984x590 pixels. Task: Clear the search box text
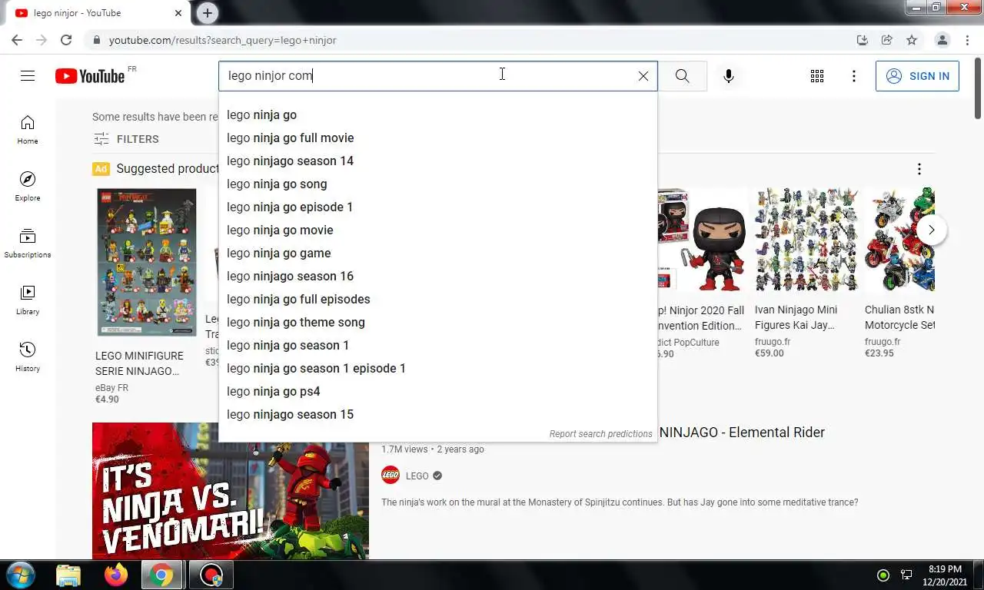(x=643, y=76)
